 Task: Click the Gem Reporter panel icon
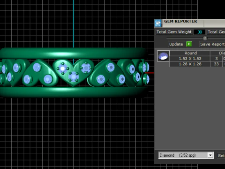coord(158,23)
